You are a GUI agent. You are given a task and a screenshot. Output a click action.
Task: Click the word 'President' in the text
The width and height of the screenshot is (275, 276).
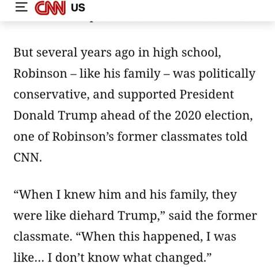206,94
